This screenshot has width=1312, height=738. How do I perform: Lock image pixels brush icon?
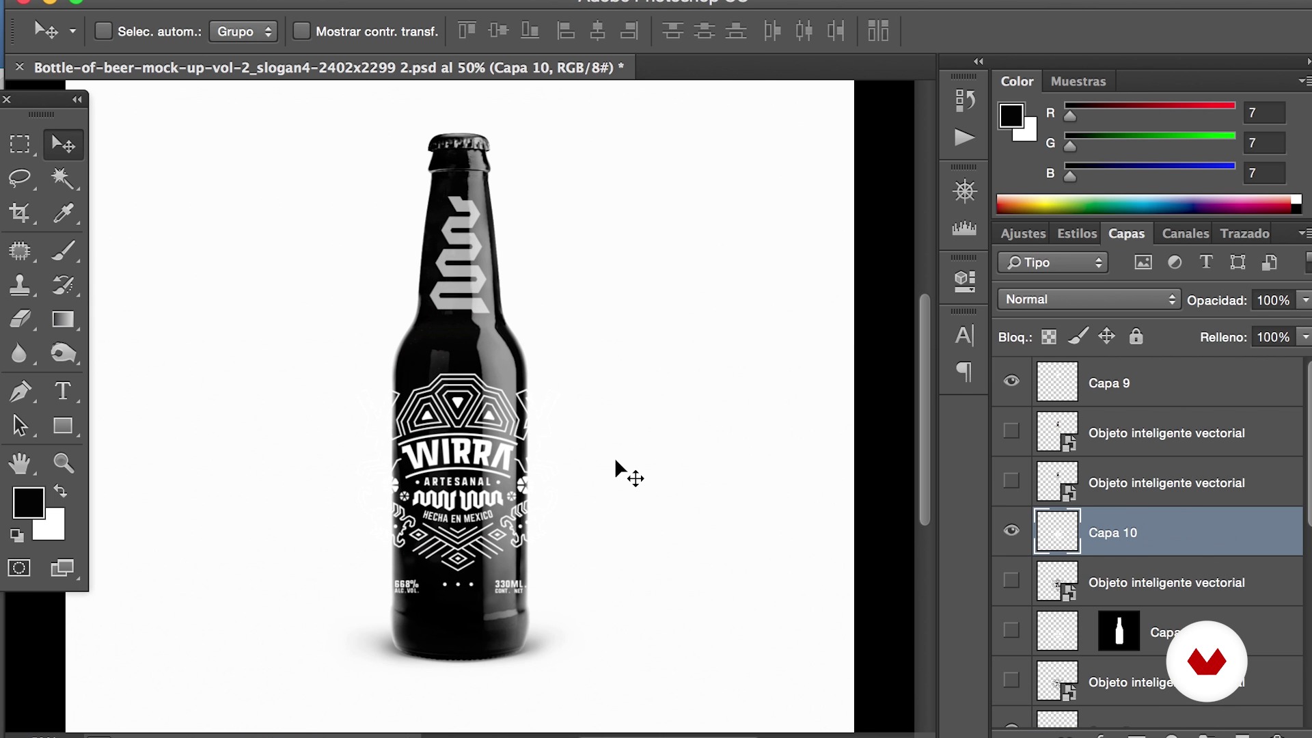tap(1078, 336)
